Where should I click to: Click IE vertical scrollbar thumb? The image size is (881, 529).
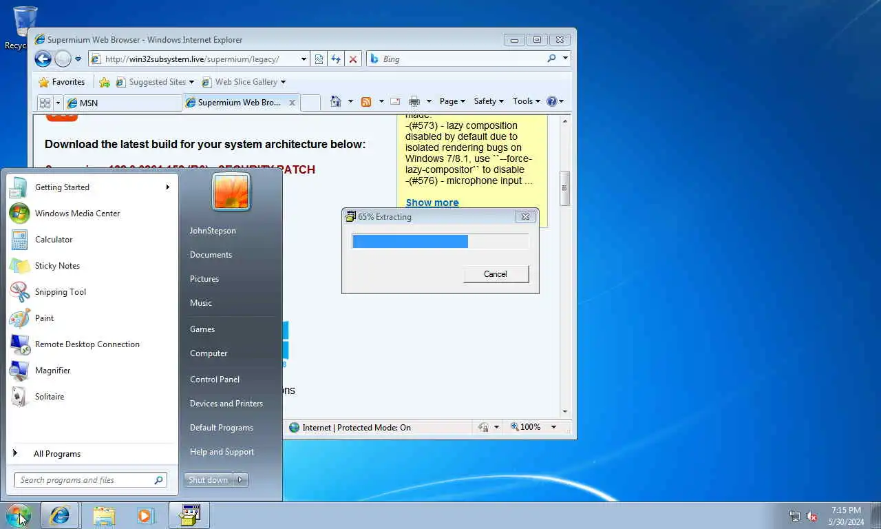pos(565,188)
